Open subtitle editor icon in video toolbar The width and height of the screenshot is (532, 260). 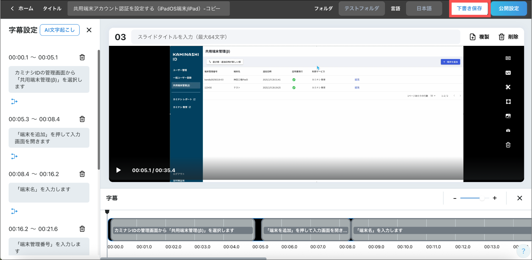[x=508, y=73]
